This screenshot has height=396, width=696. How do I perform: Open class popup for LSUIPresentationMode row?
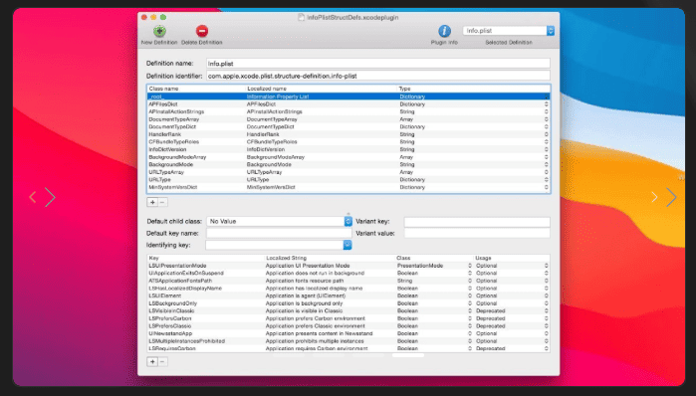tap(470, 266)
